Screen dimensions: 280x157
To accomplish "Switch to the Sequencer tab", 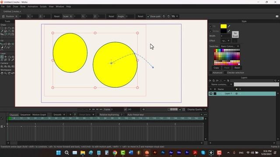I will (x=25, y=115).
